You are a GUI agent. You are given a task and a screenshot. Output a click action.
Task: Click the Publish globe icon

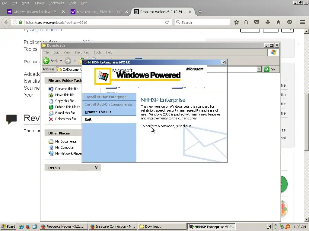pos(51,107)
